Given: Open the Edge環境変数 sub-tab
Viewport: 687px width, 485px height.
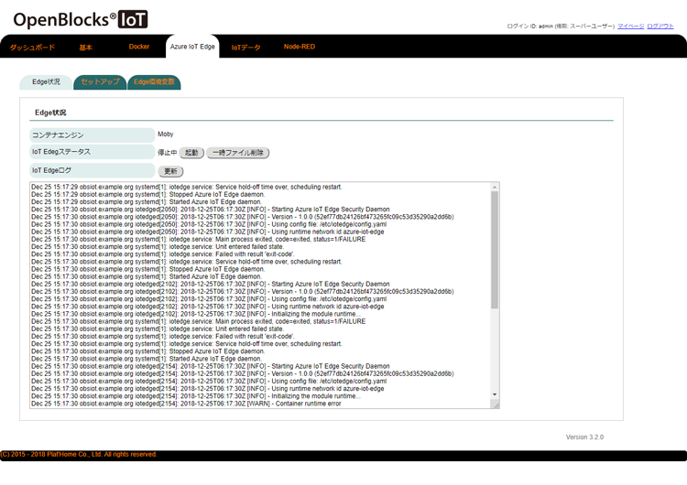Looking at the screenshot, I should pyautogui.click(x=154, y=81).
